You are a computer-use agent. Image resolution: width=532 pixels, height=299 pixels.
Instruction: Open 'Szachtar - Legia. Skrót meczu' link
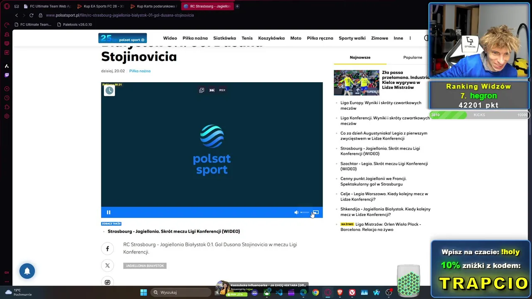tap(384, 166)
